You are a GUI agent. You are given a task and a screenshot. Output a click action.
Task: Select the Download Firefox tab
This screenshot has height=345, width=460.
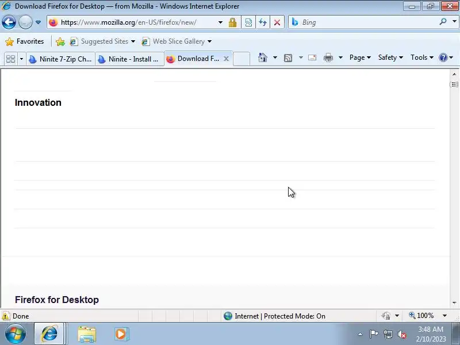point(193,59)
